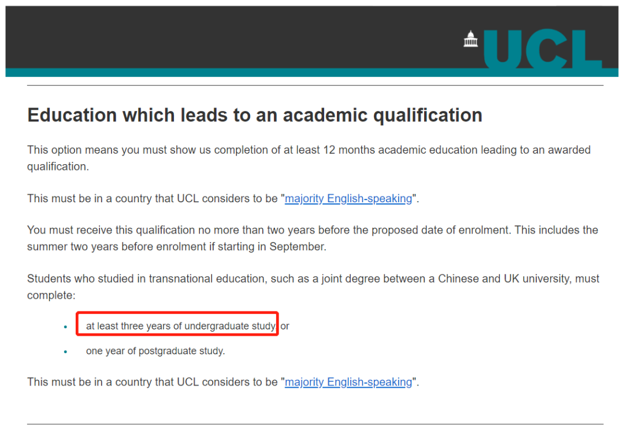Click the "Education which leads to an academic qualification" heading

coord(255,115)
